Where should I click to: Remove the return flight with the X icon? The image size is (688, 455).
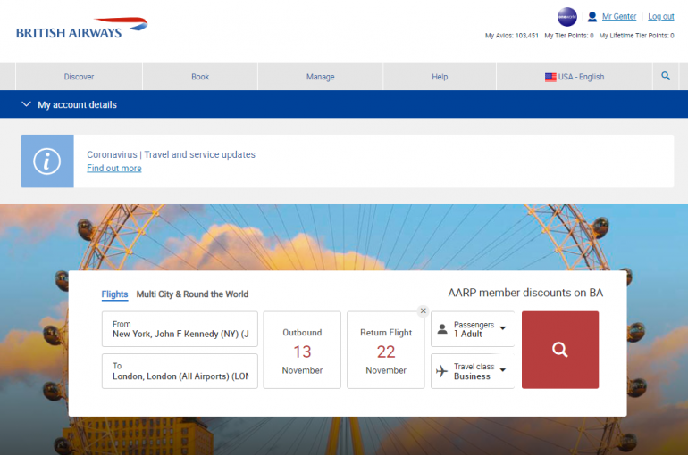(x=424, y=310)
